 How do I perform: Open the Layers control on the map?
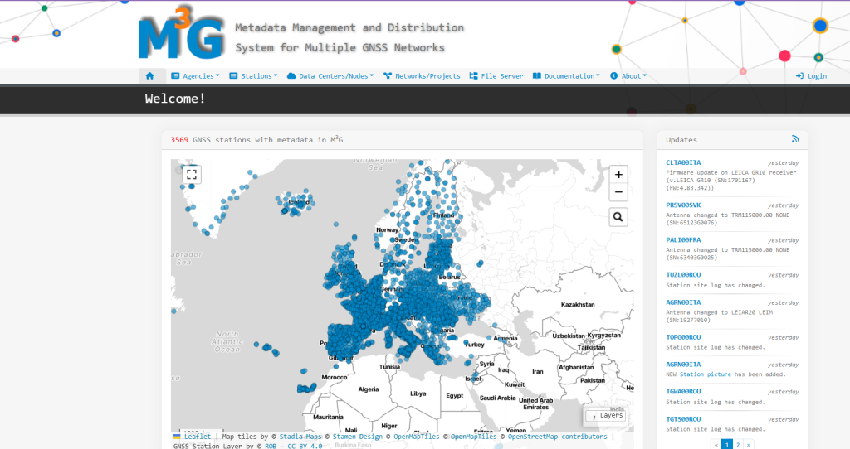point(606,415)
